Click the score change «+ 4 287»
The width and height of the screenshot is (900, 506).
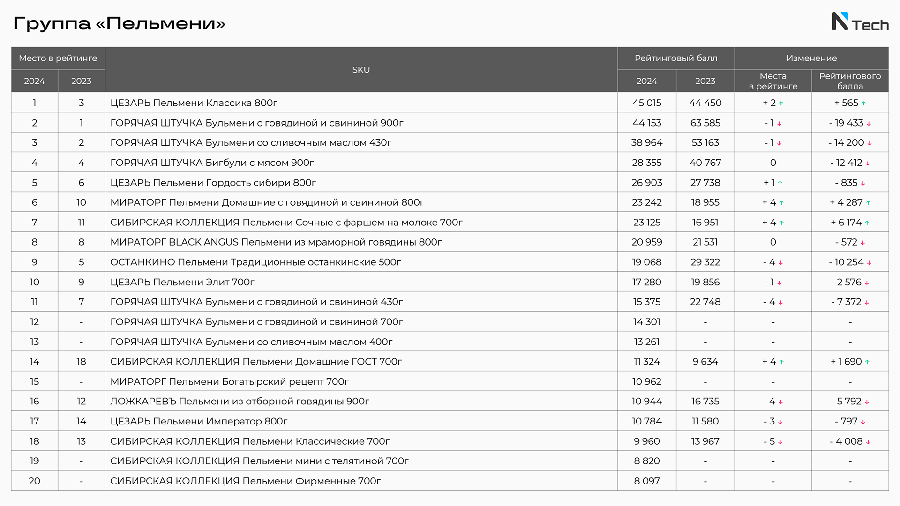click(850, 202)
